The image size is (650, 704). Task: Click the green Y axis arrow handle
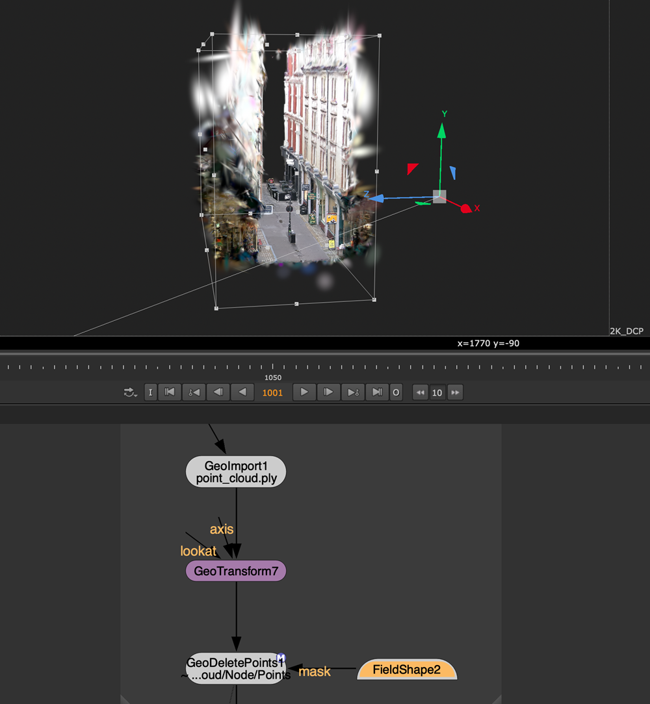pyautogui.click(x=441, y=131)
